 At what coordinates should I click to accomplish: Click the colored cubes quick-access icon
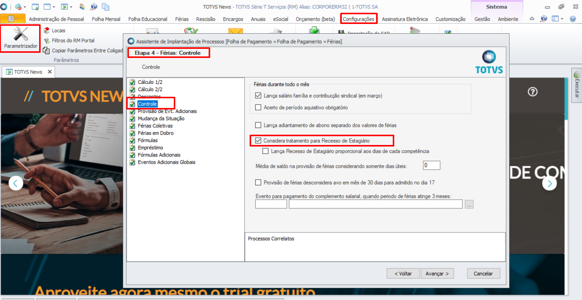click(x=18, y=7)
